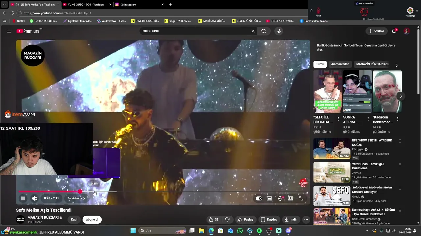The width and height of the screenshot is (421, 236).
Task: Open the browser tab search dropdown arrow
Action: click(x=4, y=5)
